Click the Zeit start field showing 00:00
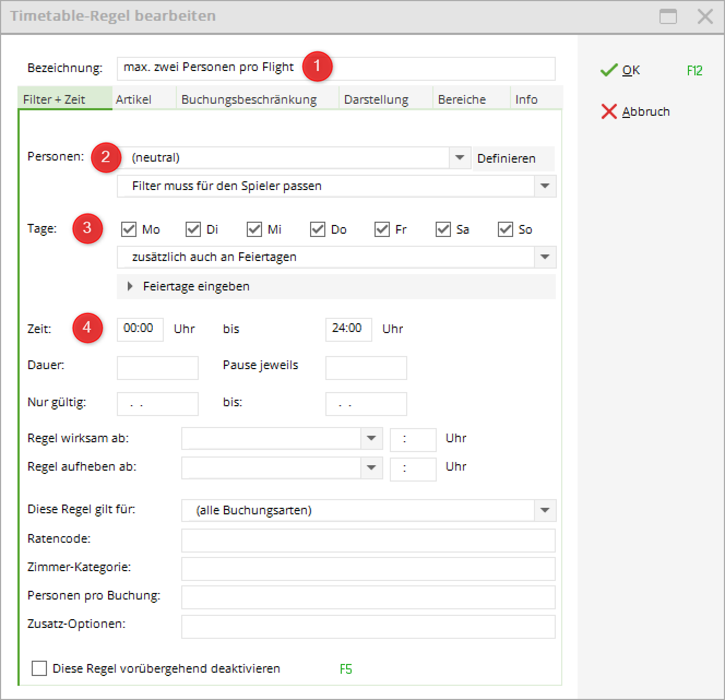This screenshot has height=700, width=725. 140,329
